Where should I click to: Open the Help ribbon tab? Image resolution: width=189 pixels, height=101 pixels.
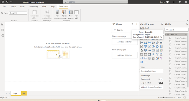52,7
